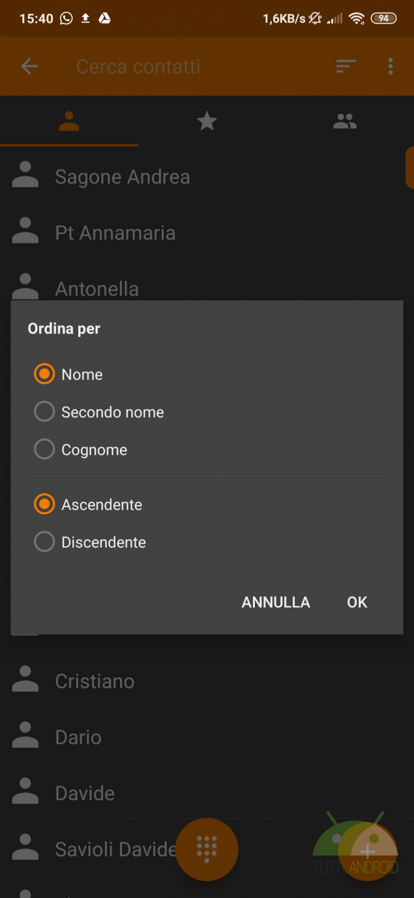Image resolution: width=414 pixels, height=898 pixels.
Task: Open the Sagone Andrea contact
Action: (x=123, y=177)
